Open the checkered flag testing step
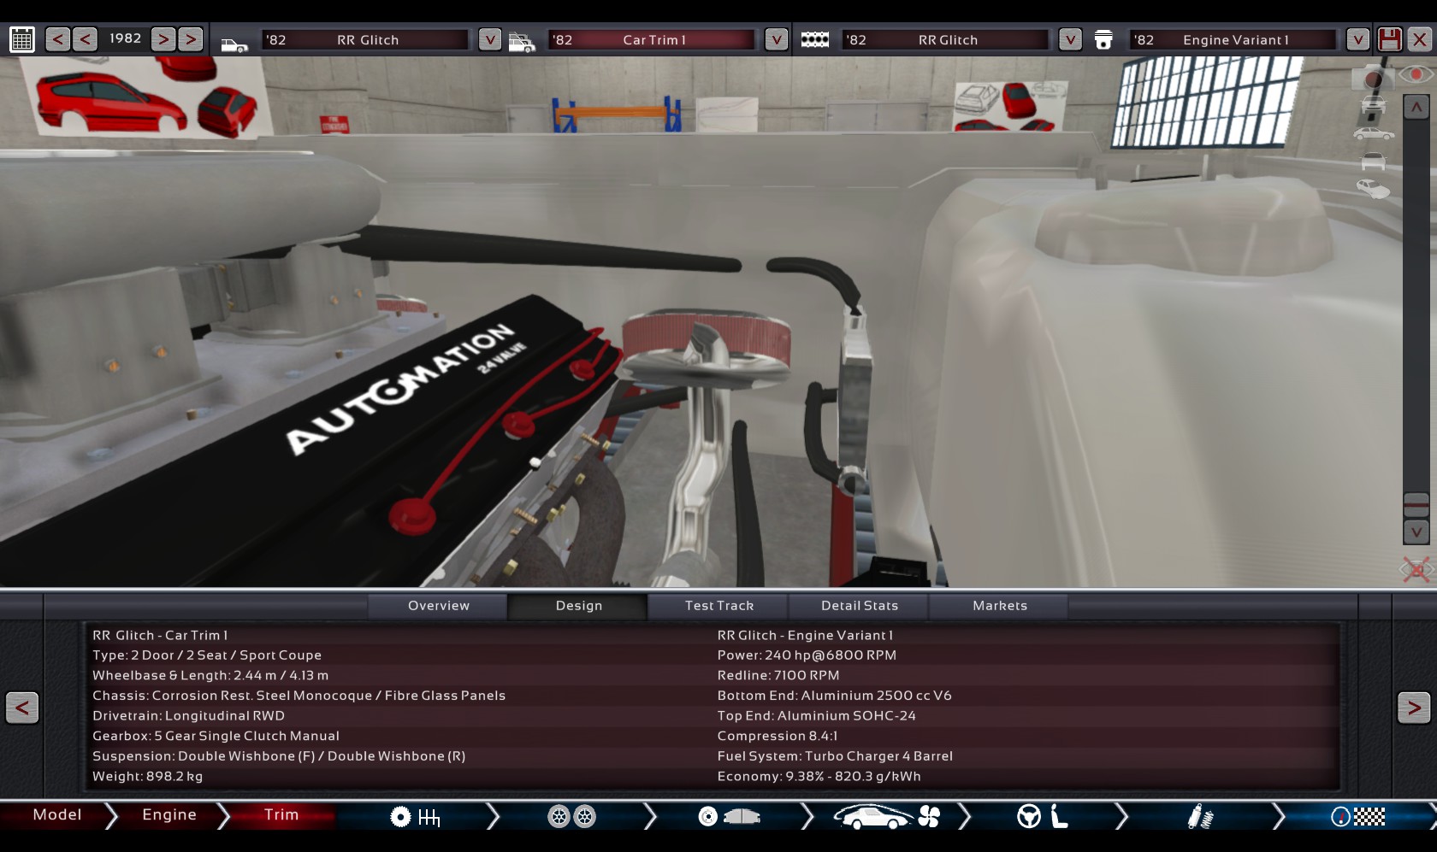The height and width of the screenshot is (852, 1437). click(x=1357, y=817)
